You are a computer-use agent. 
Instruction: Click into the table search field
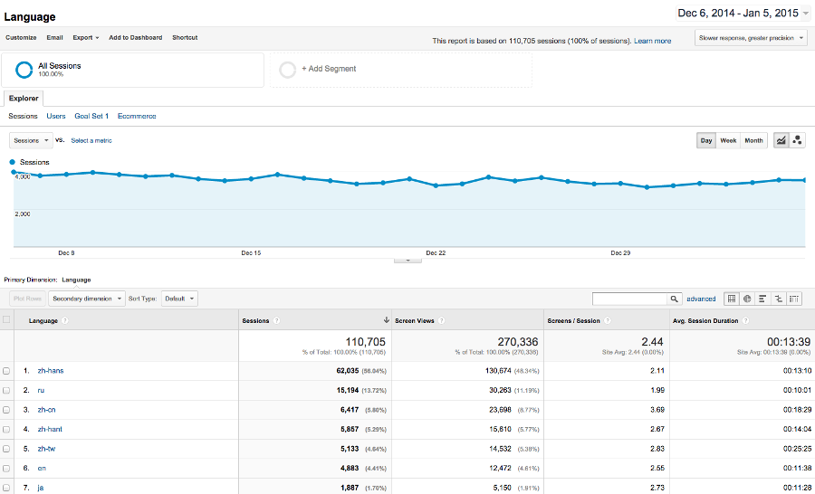(630, 299)
